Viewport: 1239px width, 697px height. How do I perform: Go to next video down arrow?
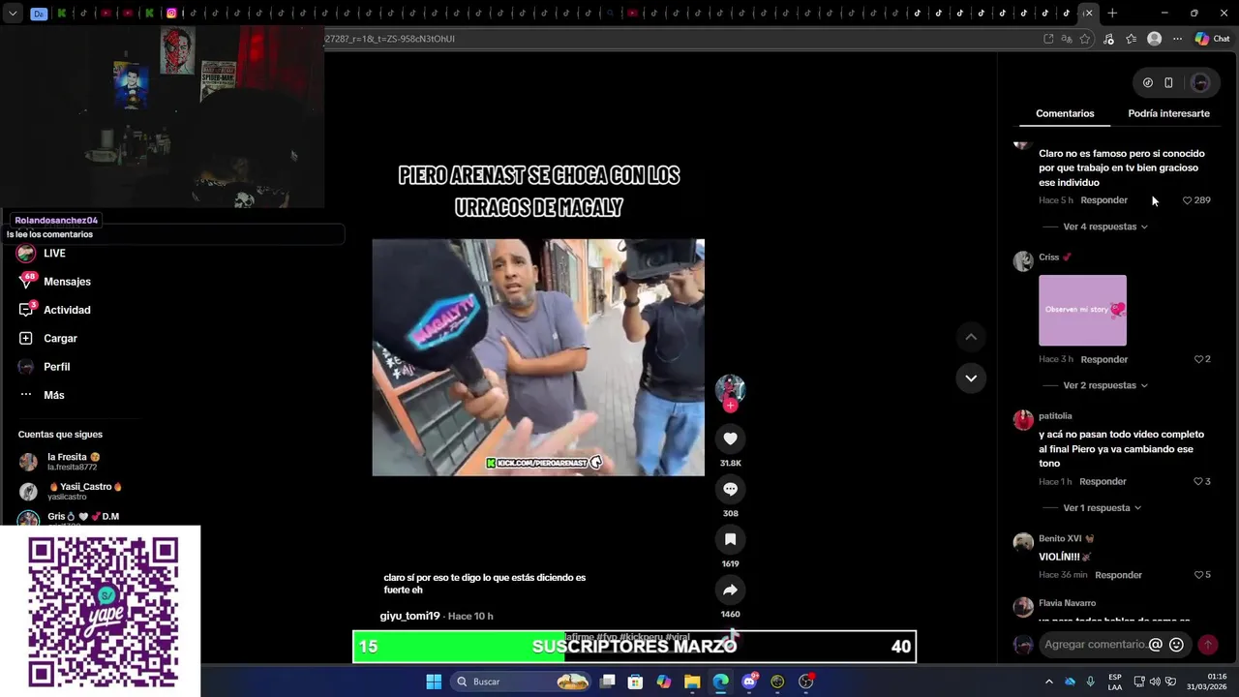[x=971, y=378]
